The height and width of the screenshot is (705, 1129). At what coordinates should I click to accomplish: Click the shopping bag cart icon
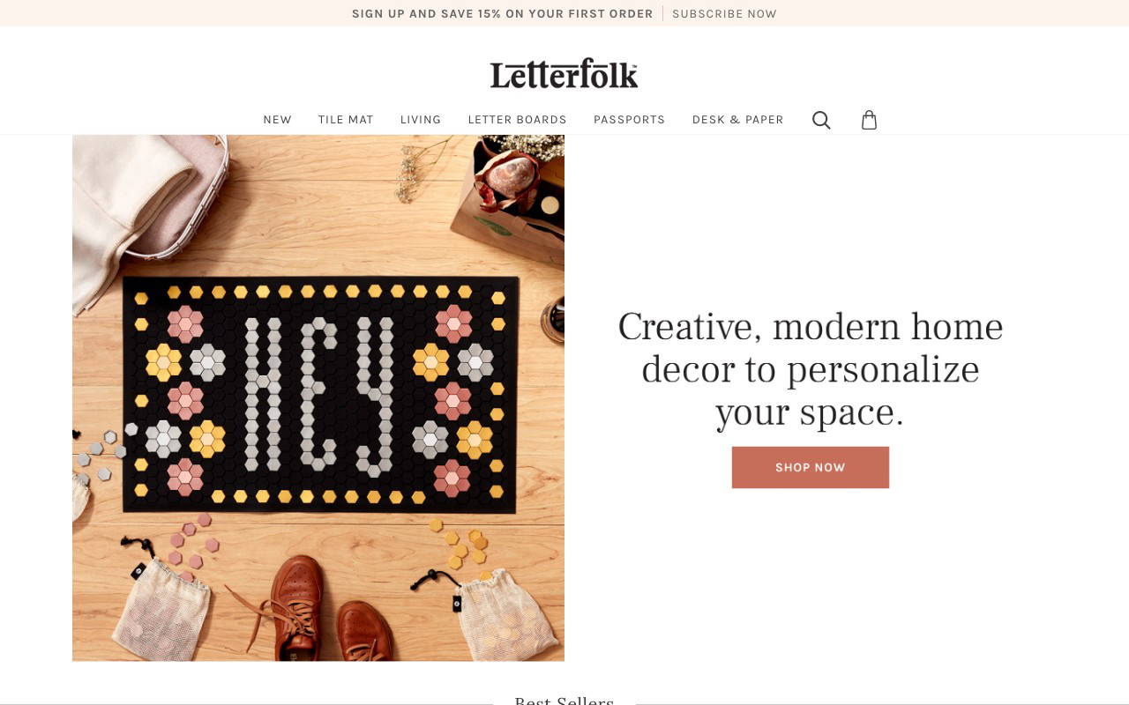(x=869, y=120)
